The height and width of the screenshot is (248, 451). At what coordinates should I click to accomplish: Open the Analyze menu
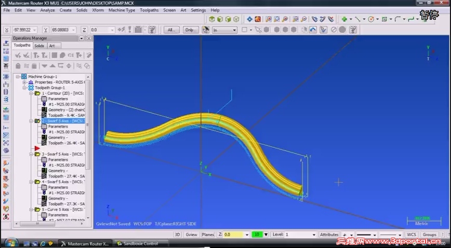pos(47,10)
